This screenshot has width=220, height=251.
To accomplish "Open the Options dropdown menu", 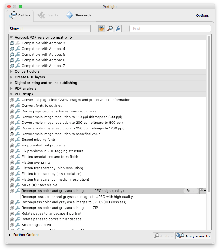I will pos(204,15).
